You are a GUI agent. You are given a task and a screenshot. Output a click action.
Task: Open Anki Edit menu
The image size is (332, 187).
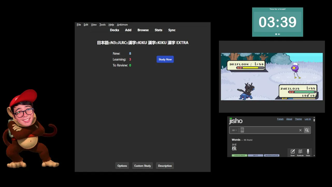(x=86, y=25)
